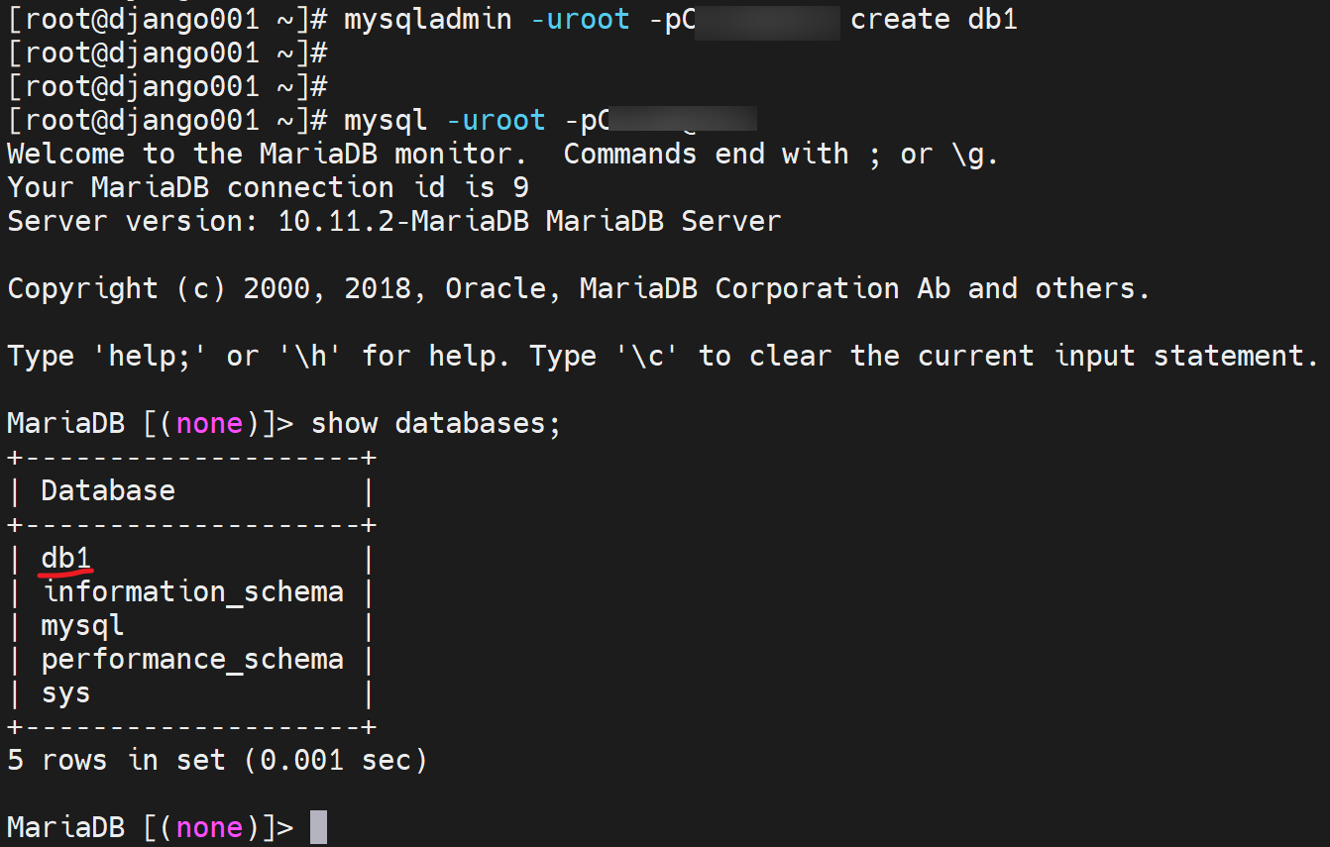Click the sys database entry
This screenshot has width=1330, height=847.
(65, 692)
